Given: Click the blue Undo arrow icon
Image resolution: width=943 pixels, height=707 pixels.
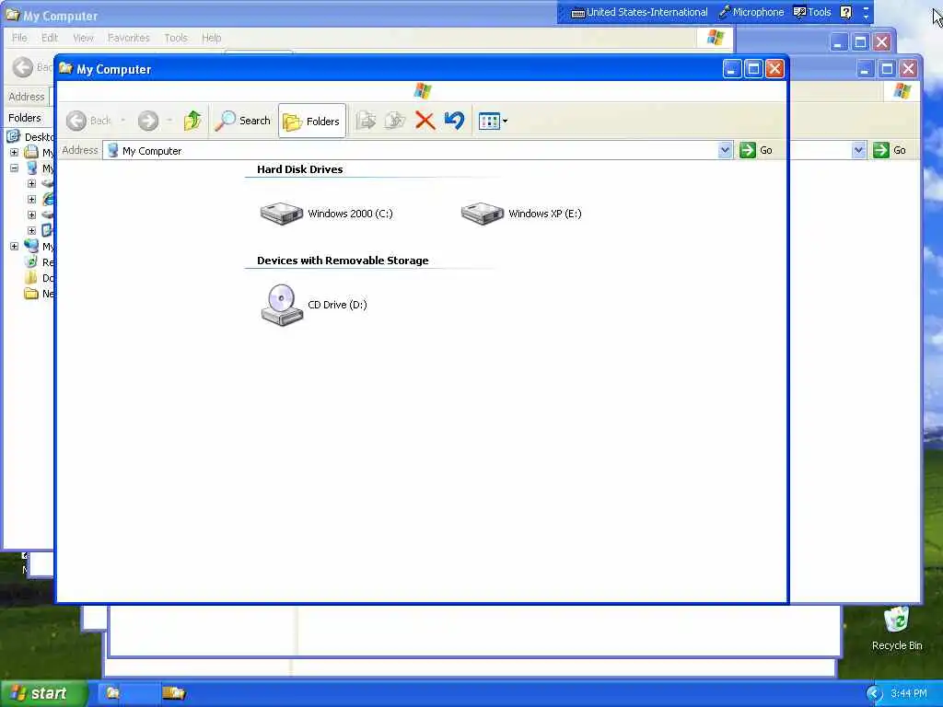Looking at the screenshot, I should tap(455, 121).
